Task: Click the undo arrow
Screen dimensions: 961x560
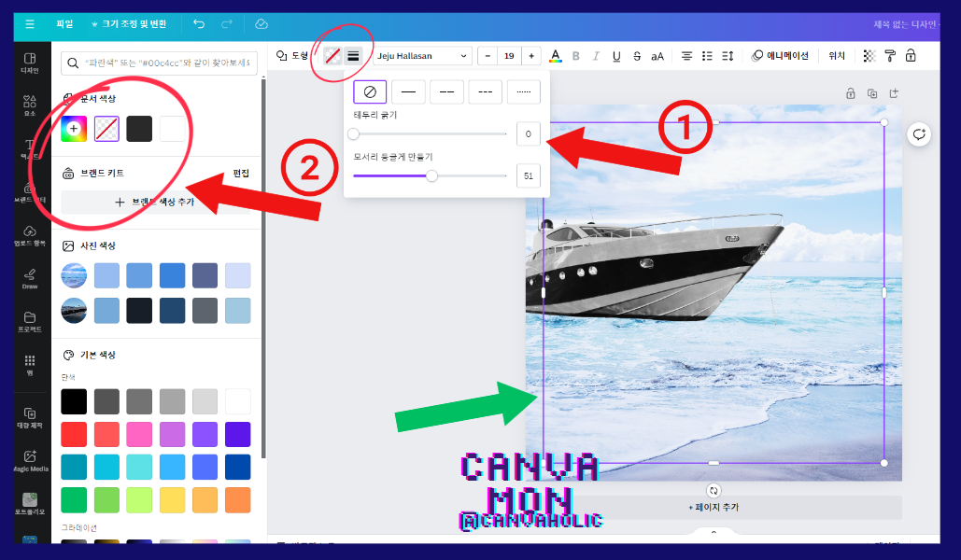Action: (x=199, y=24)
